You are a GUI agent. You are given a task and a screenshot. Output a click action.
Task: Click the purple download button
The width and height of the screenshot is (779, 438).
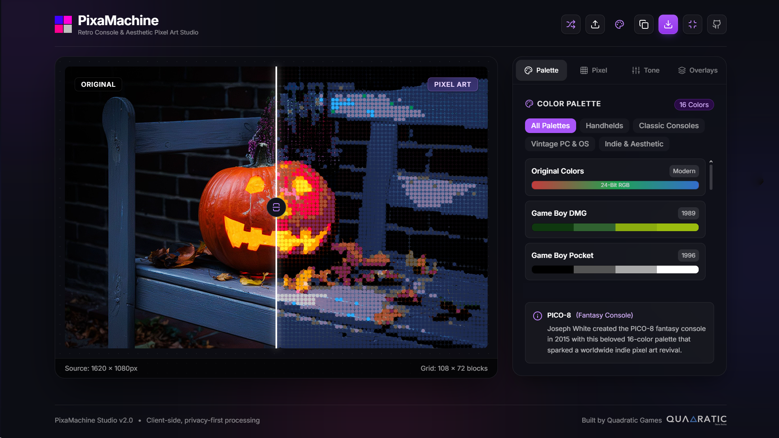point(668,24)
